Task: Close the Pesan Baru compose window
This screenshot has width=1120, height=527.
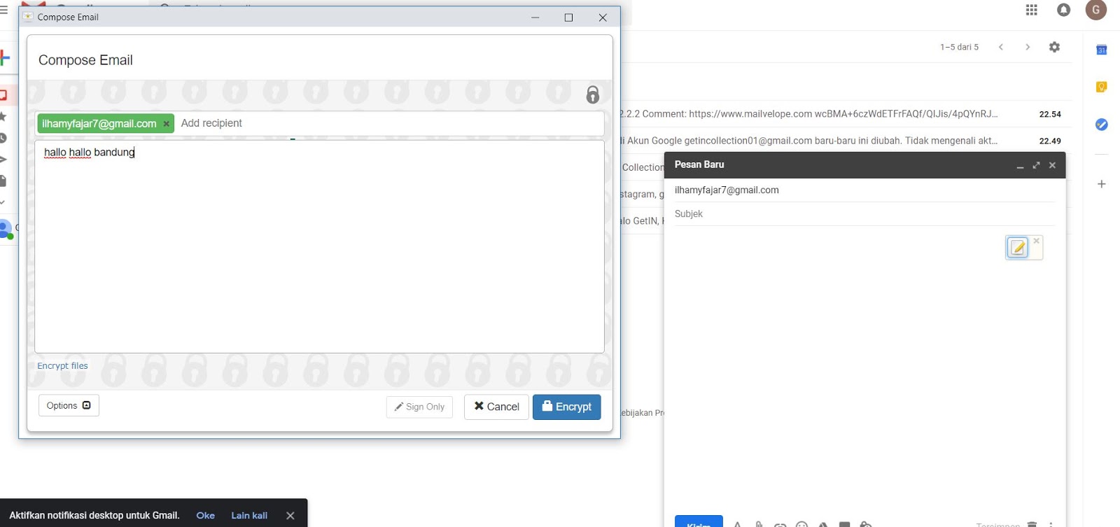Action: (x=1052, y=165)
